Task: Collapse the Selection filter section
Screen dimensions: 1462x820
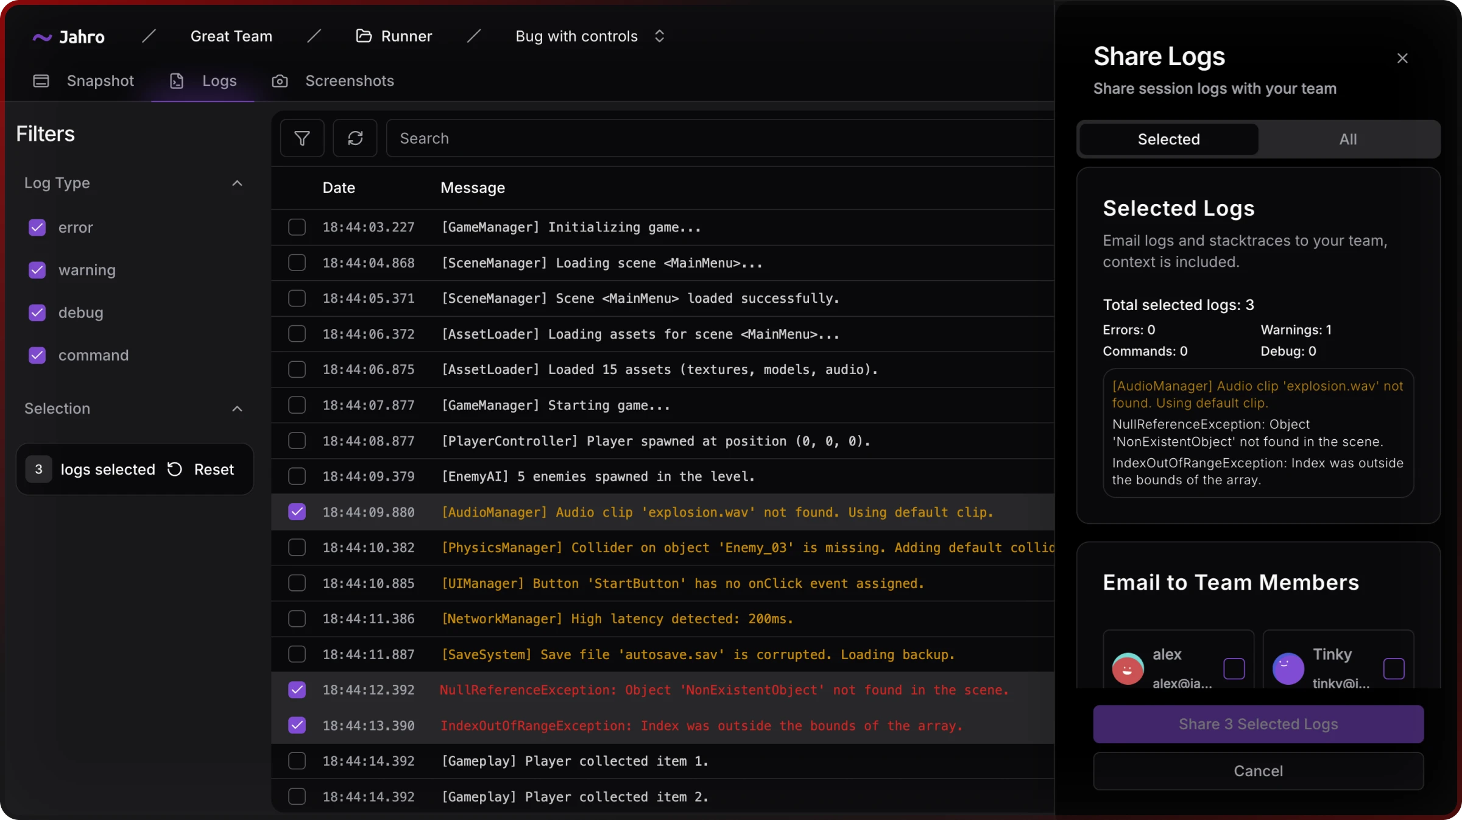Action: tap(237, 409)
